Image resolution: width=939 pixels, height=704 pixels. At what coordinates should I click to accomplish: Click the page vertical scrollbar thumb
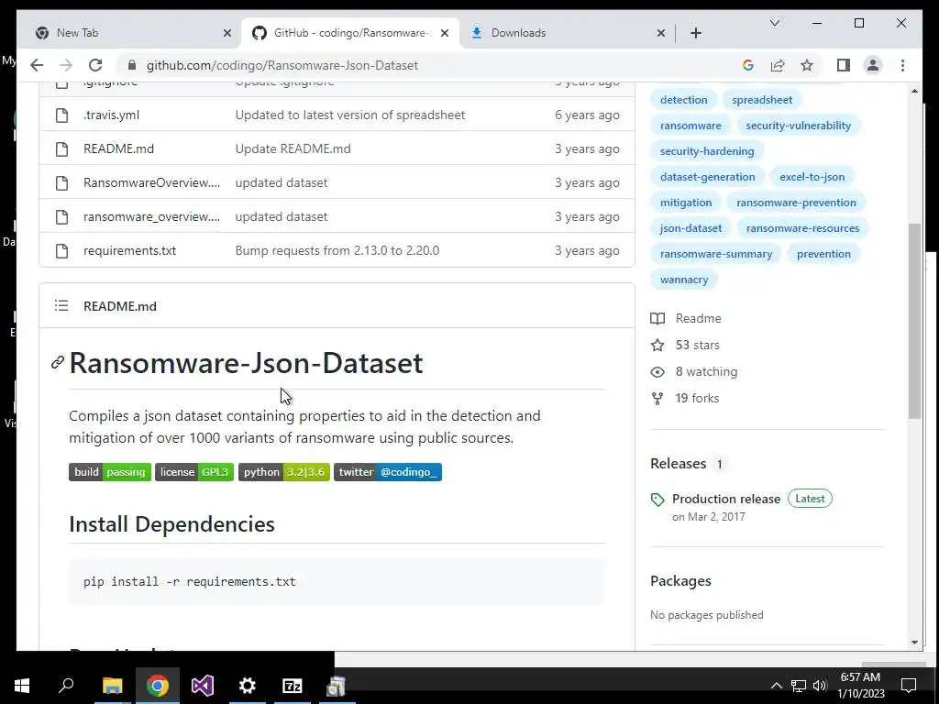coord(914,321)
